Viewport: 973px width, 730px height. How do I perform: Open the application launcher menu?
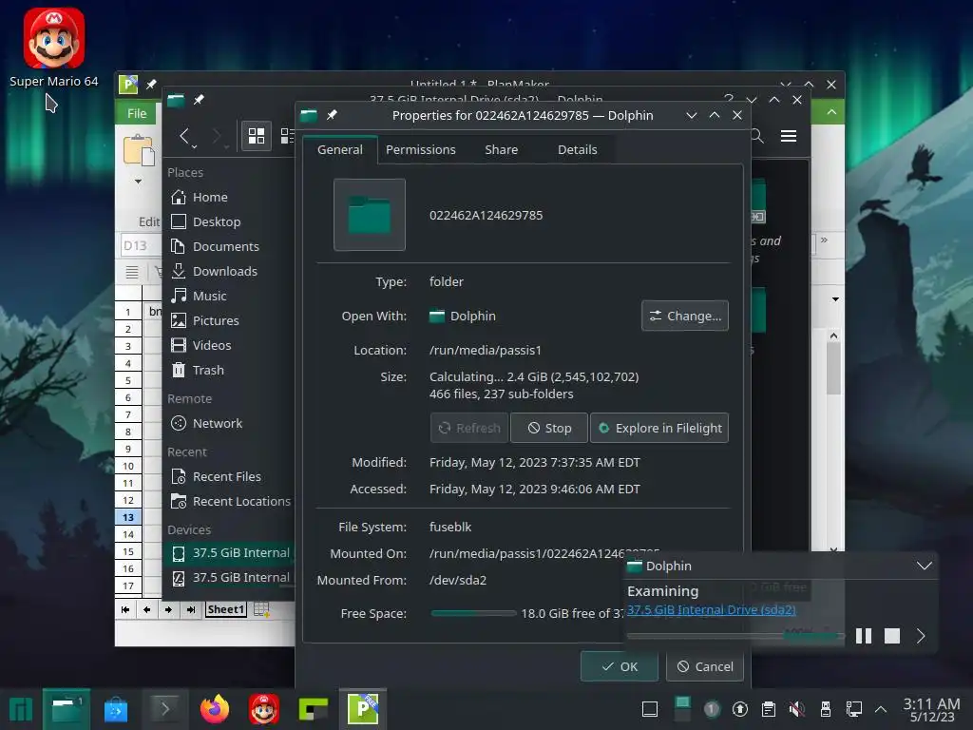click(20, 709)
